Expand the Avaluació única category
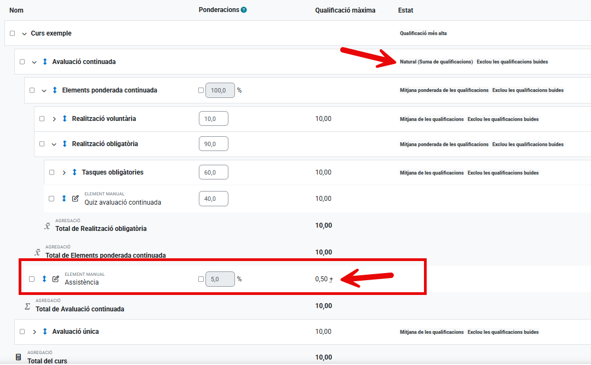Viewport: 591px width, 365px height. tap(35, 332)
